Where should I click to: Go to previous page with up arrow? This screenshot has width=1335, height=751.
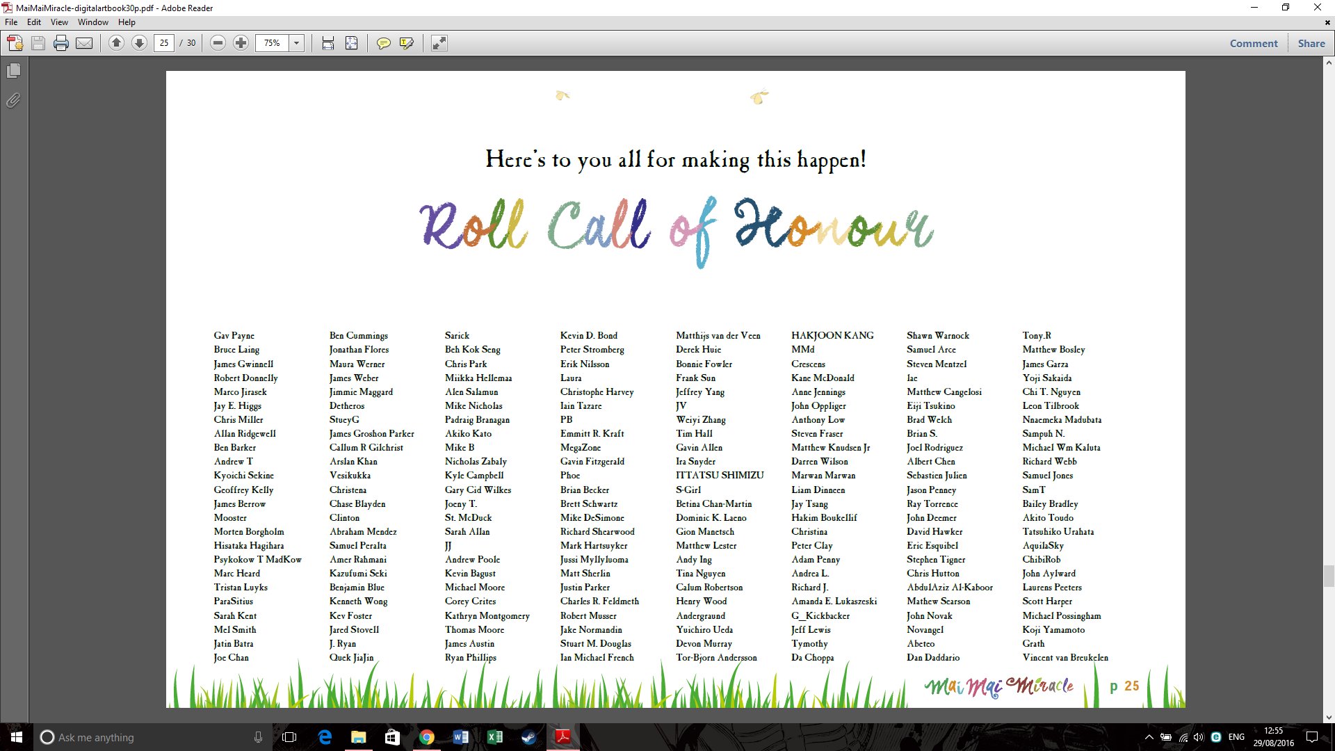coord(116,43)
